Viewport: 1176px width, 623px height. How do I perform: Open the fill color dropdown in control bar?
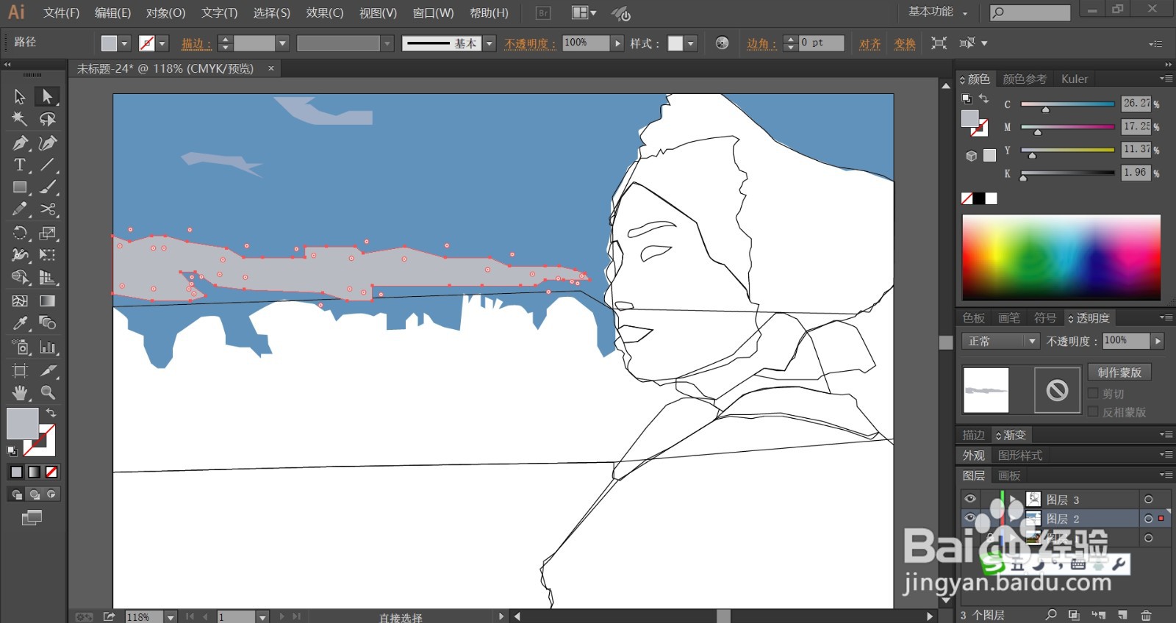[x=124, y=43]
